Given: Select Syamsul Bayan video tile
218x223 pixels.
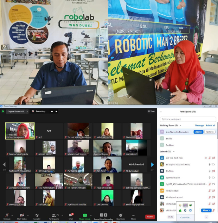Looking at the screenshot, I should pos(107,147).
